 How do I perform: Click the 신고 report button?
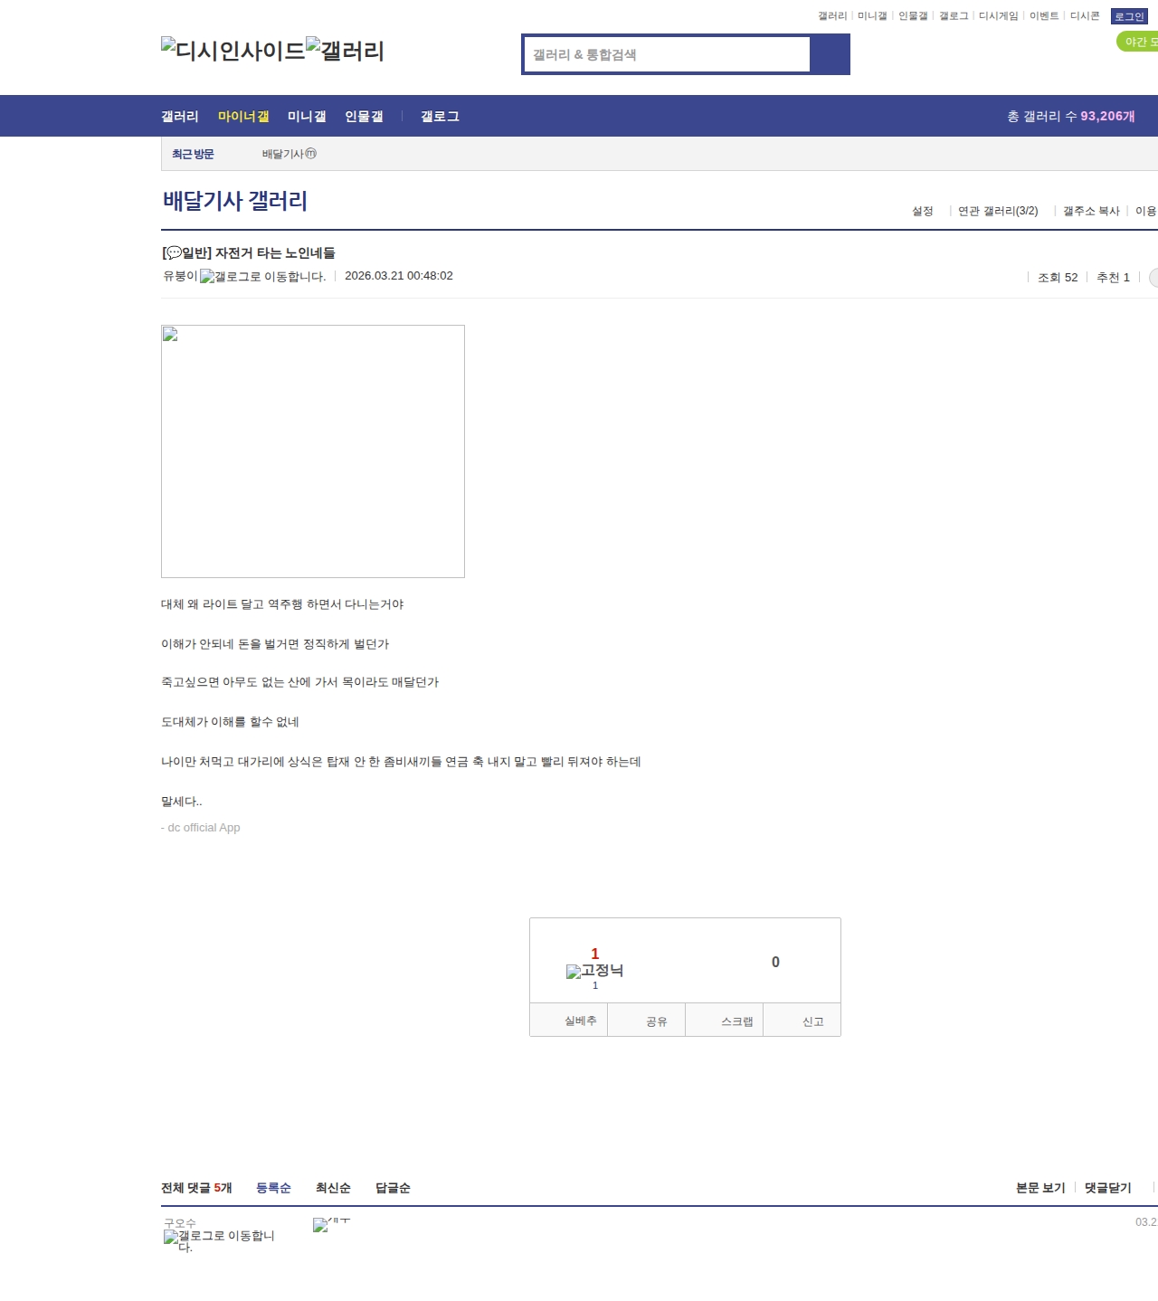coord(802,1021)
